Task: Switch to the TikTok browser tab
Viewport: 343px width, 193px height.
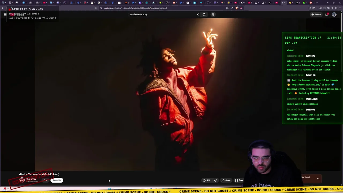Action: pos(297,3)
